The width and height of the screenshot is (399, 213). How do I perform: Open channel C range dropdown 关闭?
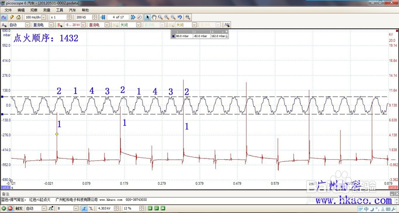130,25
